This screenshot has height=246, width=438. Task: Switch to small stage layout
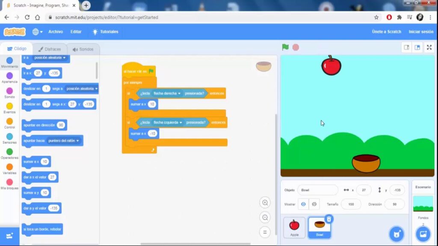point(407,47)
